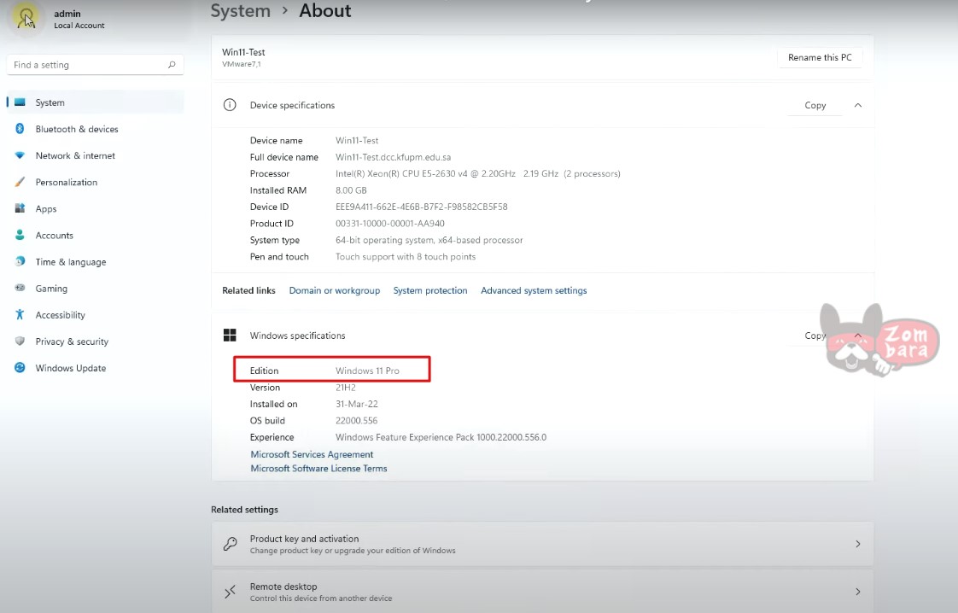Click Pen and touch value text
This screenshot has height=613, width=958.
pyautogui.click(x=405, y=257)
